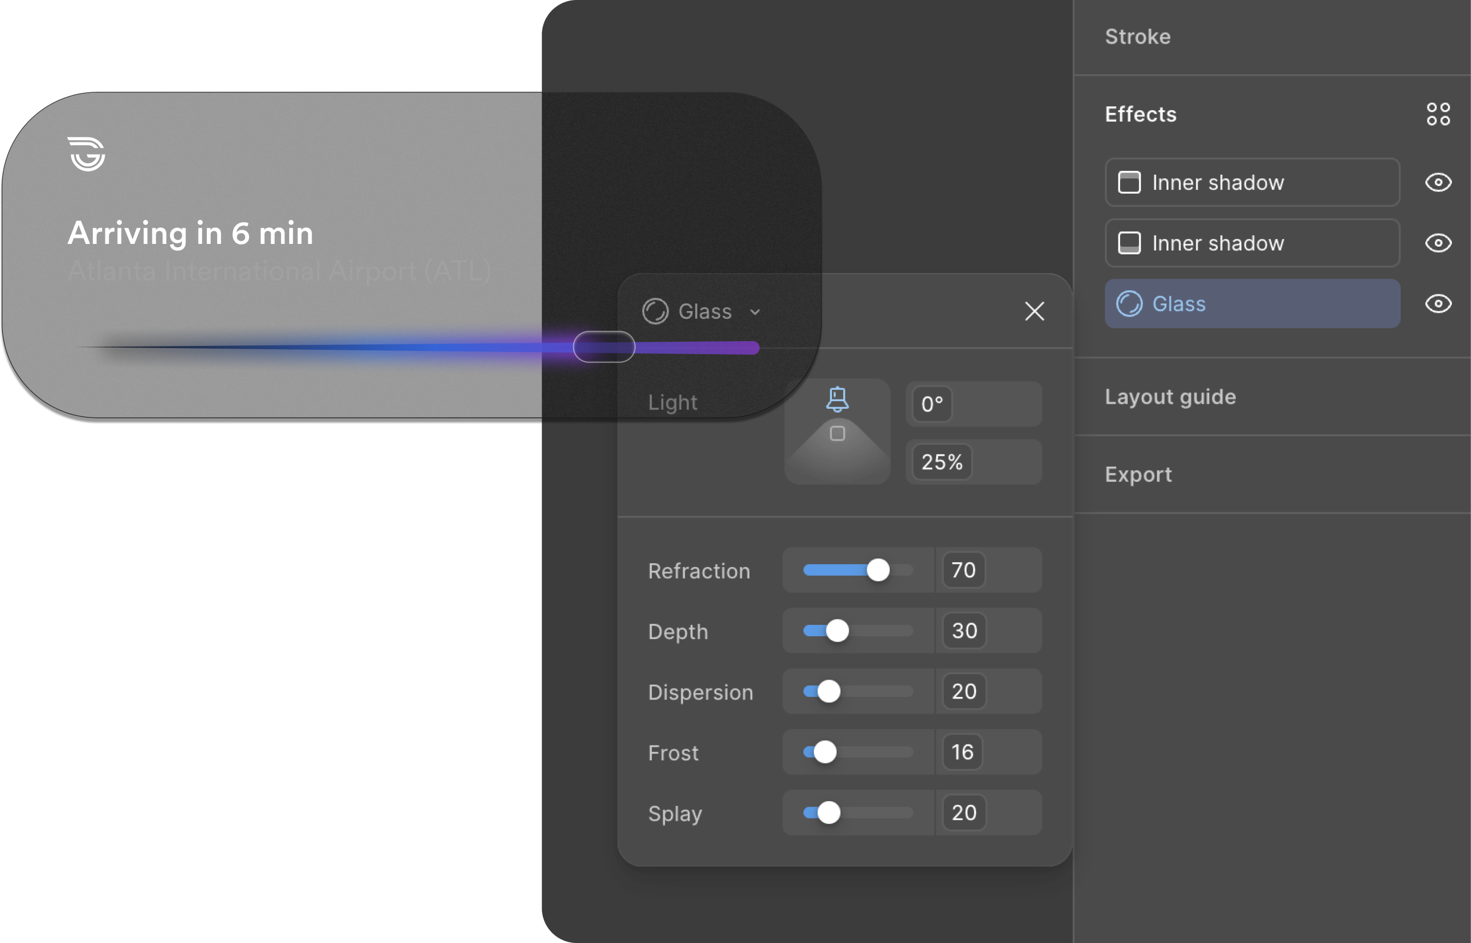
Task: Click the light intensity field showing 25%
Action: coord(974,462)
